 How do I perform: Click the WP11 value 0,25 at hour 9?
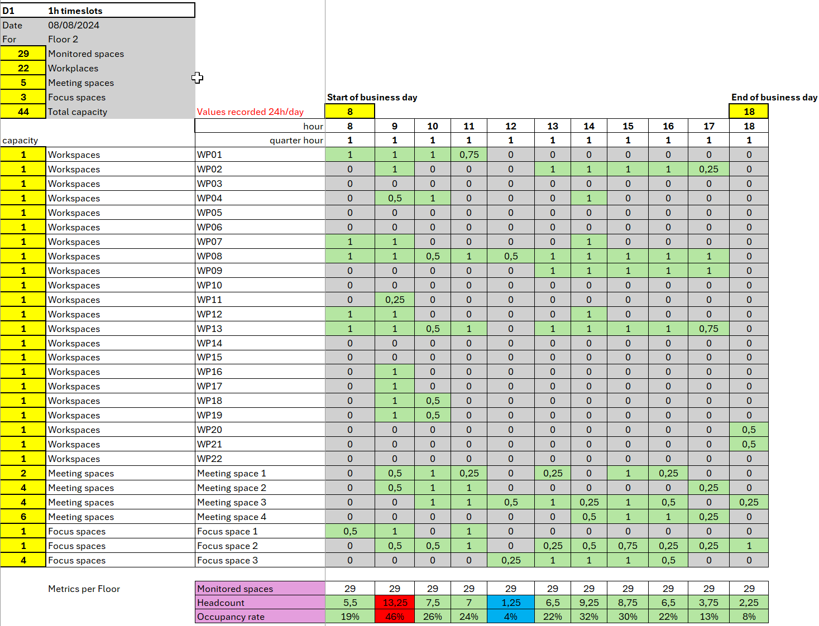point(395,300)
